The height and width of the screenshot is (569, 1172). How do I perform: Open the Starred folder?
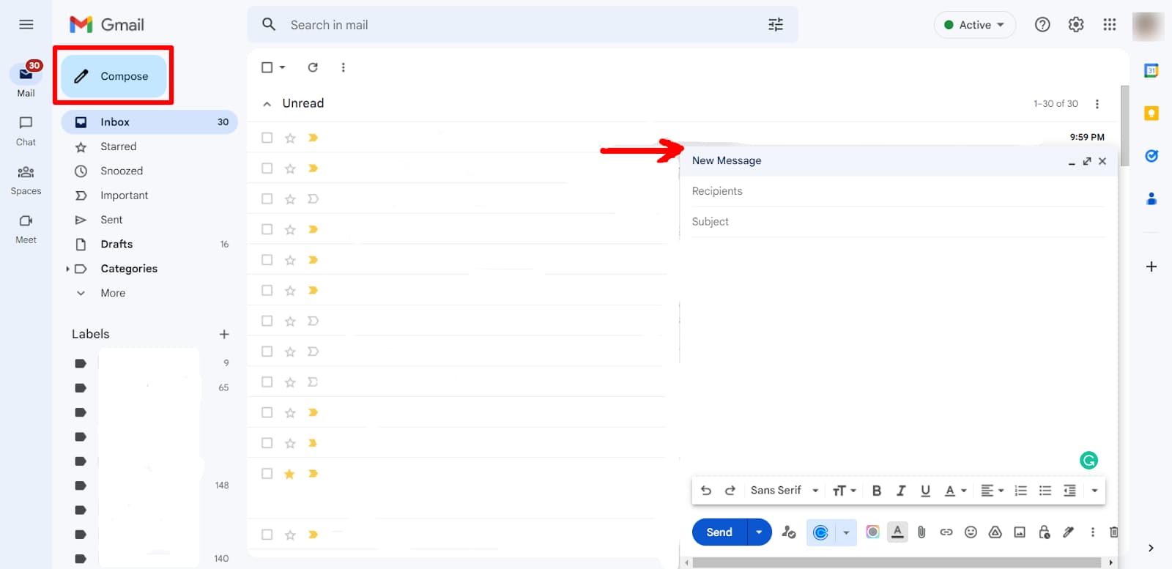(119, 146)
